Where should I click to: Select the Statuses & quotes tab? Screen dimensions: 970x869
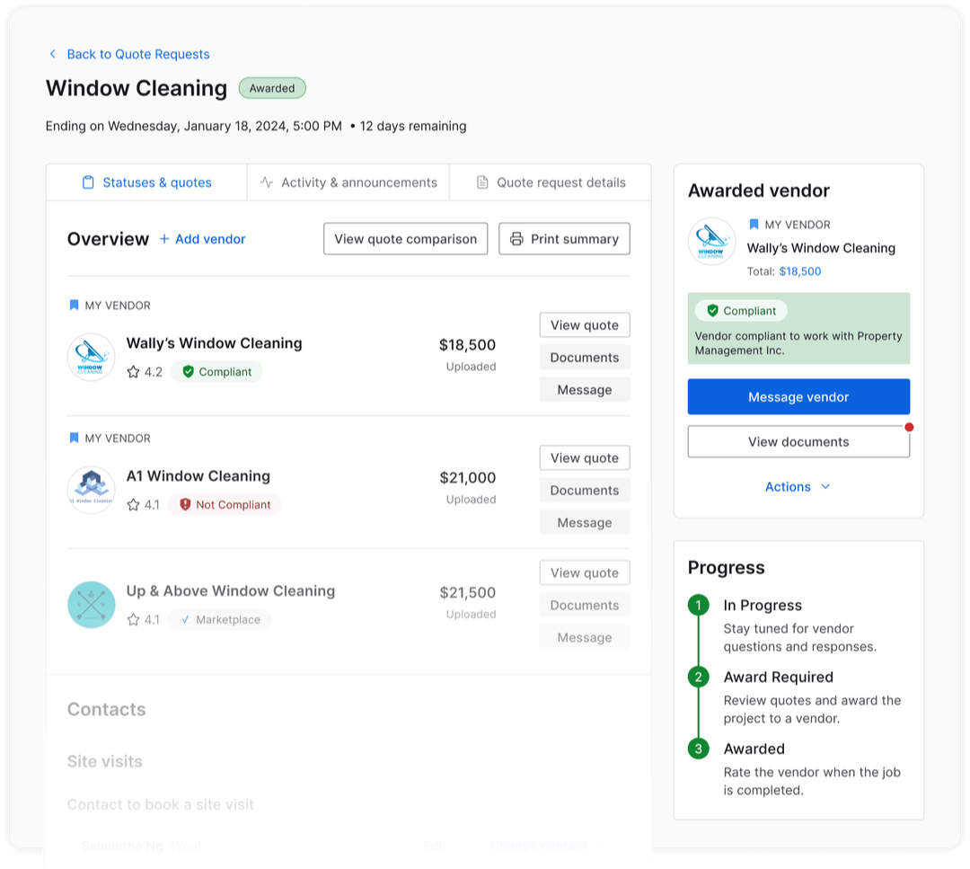coord(146,182)
